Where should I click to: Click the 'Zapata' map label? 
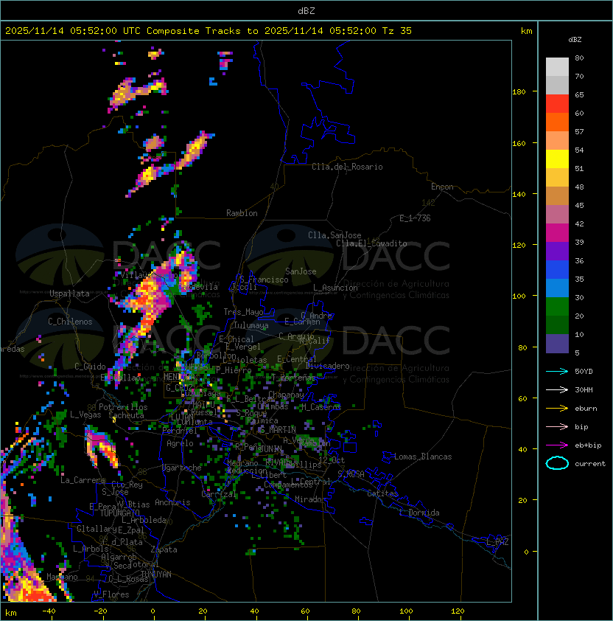[x=164, y=549]
